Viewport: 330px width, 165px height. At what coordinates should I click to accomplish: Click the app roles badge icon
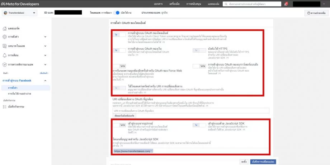point(5,46)
